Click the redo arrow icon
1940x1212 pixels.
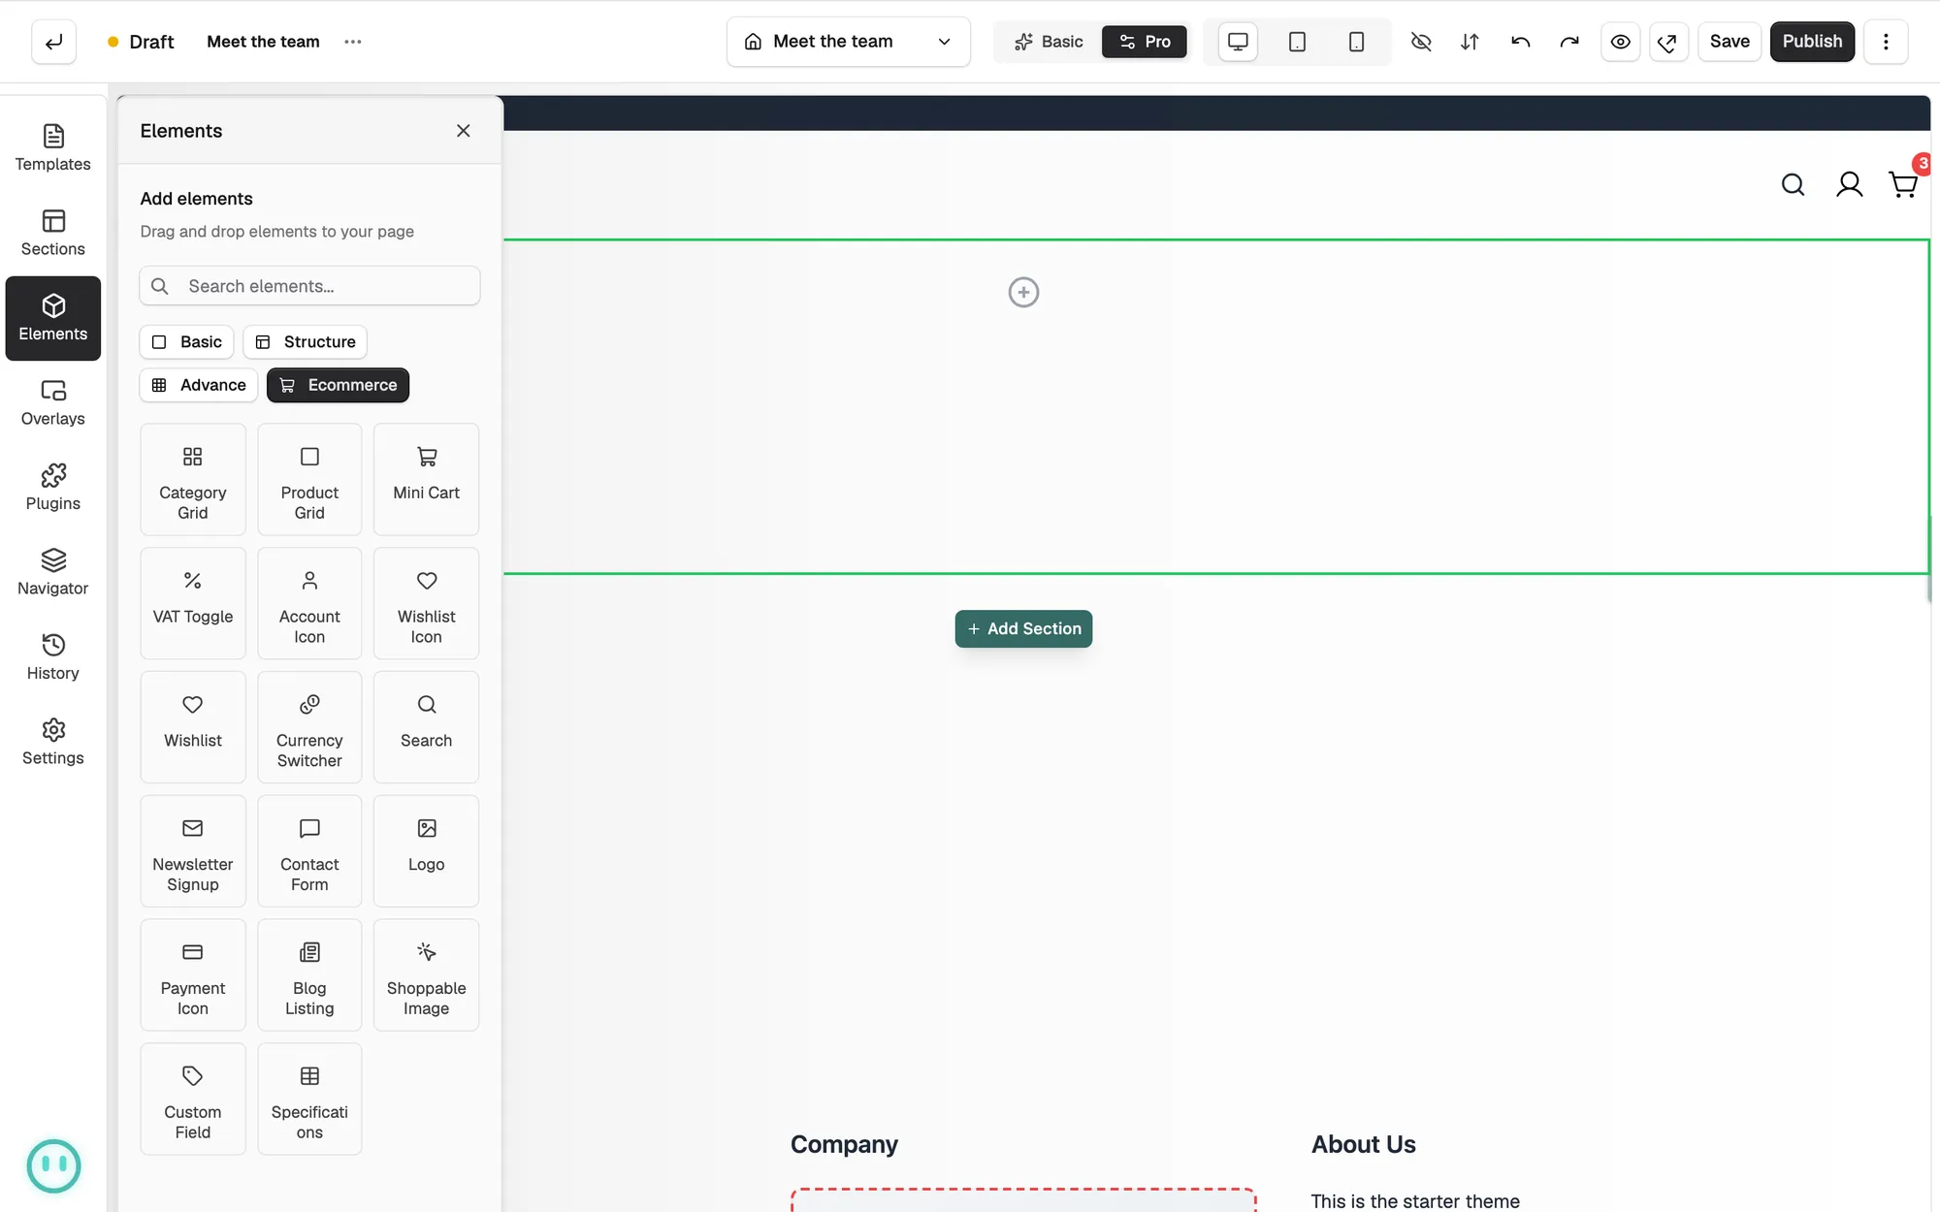[x=1569, y=42]
